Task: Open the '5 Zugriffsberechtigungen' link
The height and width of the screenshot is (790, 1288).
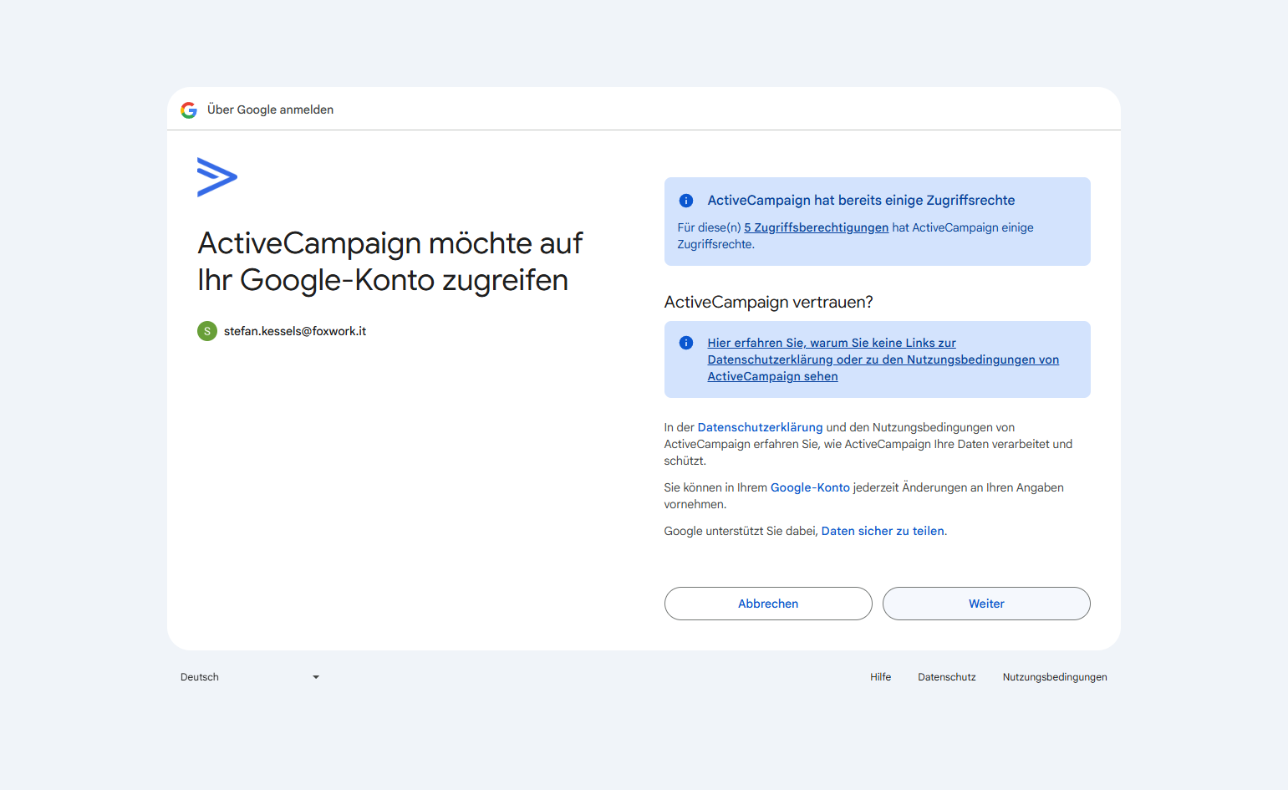Action: point(817,227)
